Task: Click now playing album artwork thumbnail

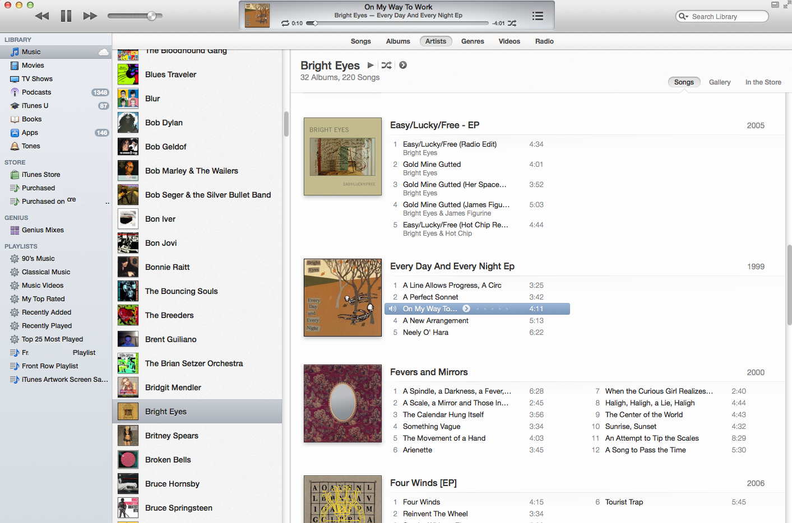Action: point(257,16)
